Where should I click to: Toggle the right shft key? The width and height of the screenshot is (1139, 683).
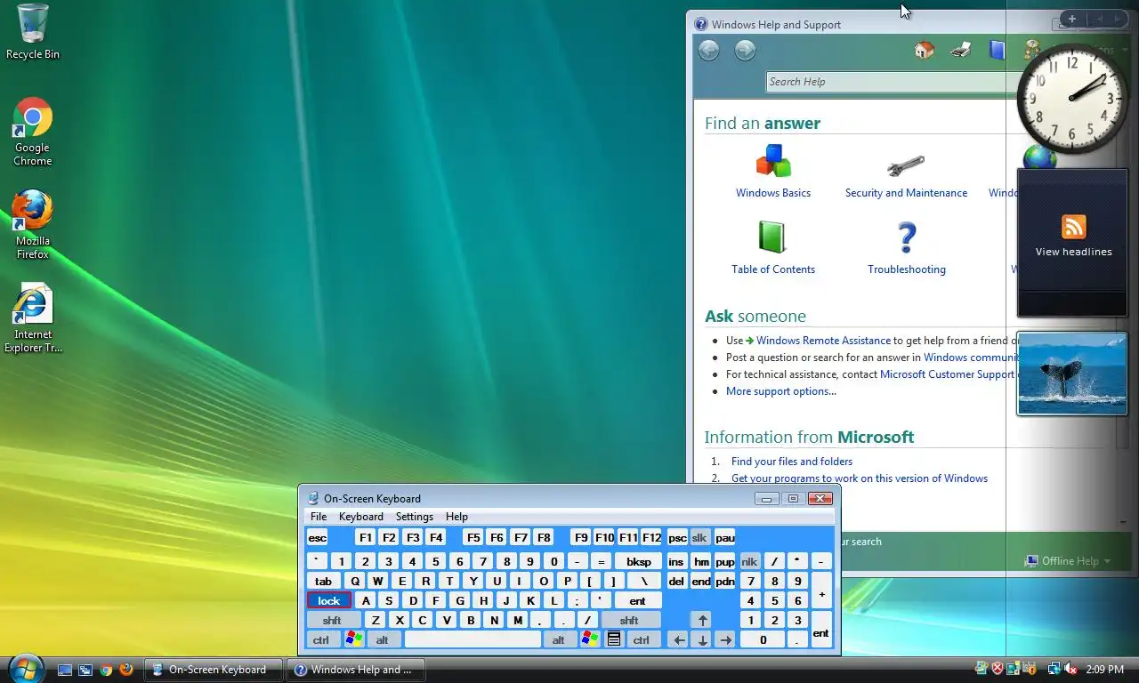[x=629, y=620]
